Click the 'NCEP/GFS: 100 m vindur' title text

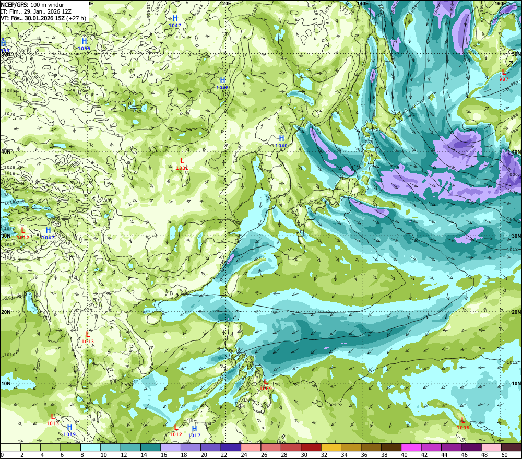point(32,5)
